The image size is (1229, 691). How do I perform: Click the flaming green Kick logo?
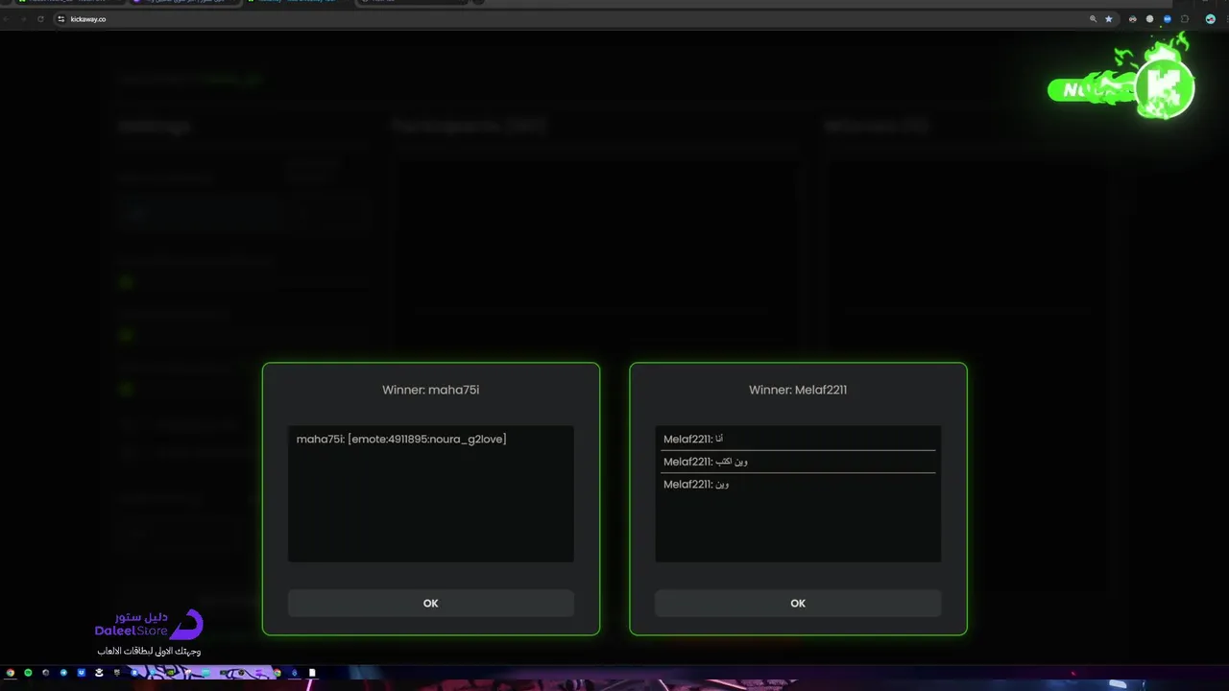tap(1164, 86)
